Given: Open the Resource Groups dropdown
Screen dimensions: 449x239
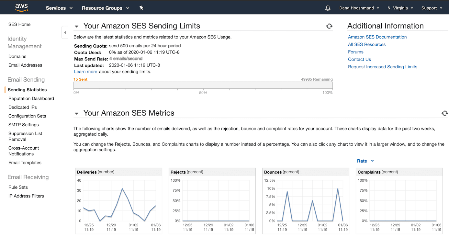Looking at the screenshot, I should [105, 8].
